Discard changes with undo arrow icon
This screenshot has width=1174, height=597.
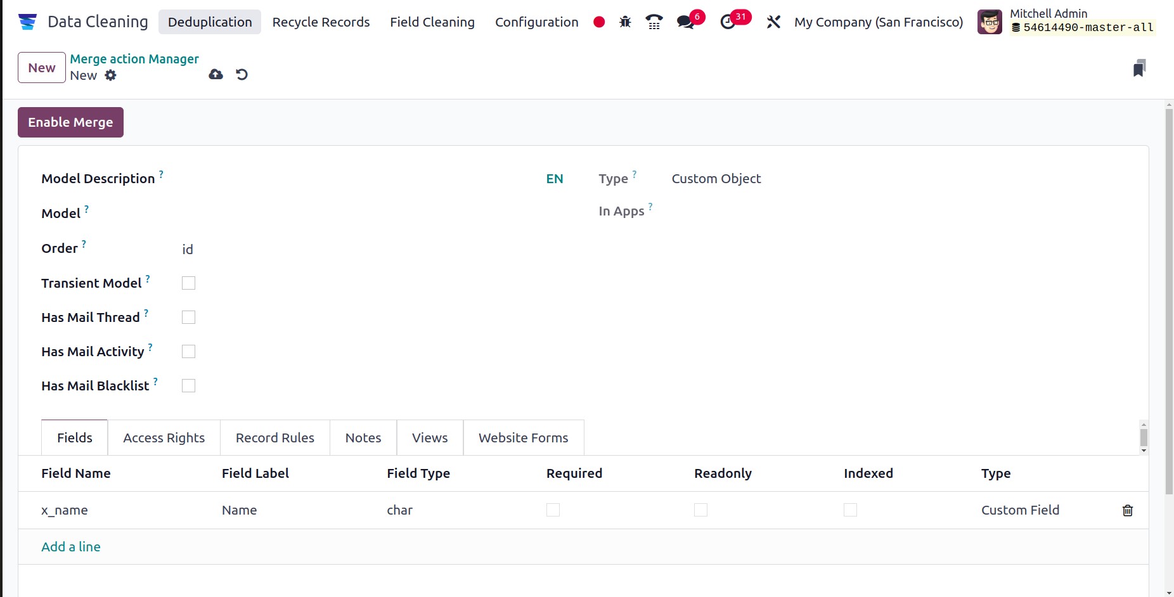[242, 74]
